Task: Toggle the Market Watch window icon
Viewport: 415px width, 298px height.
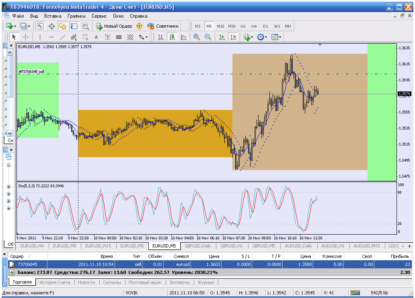Action: click(40, 26)
